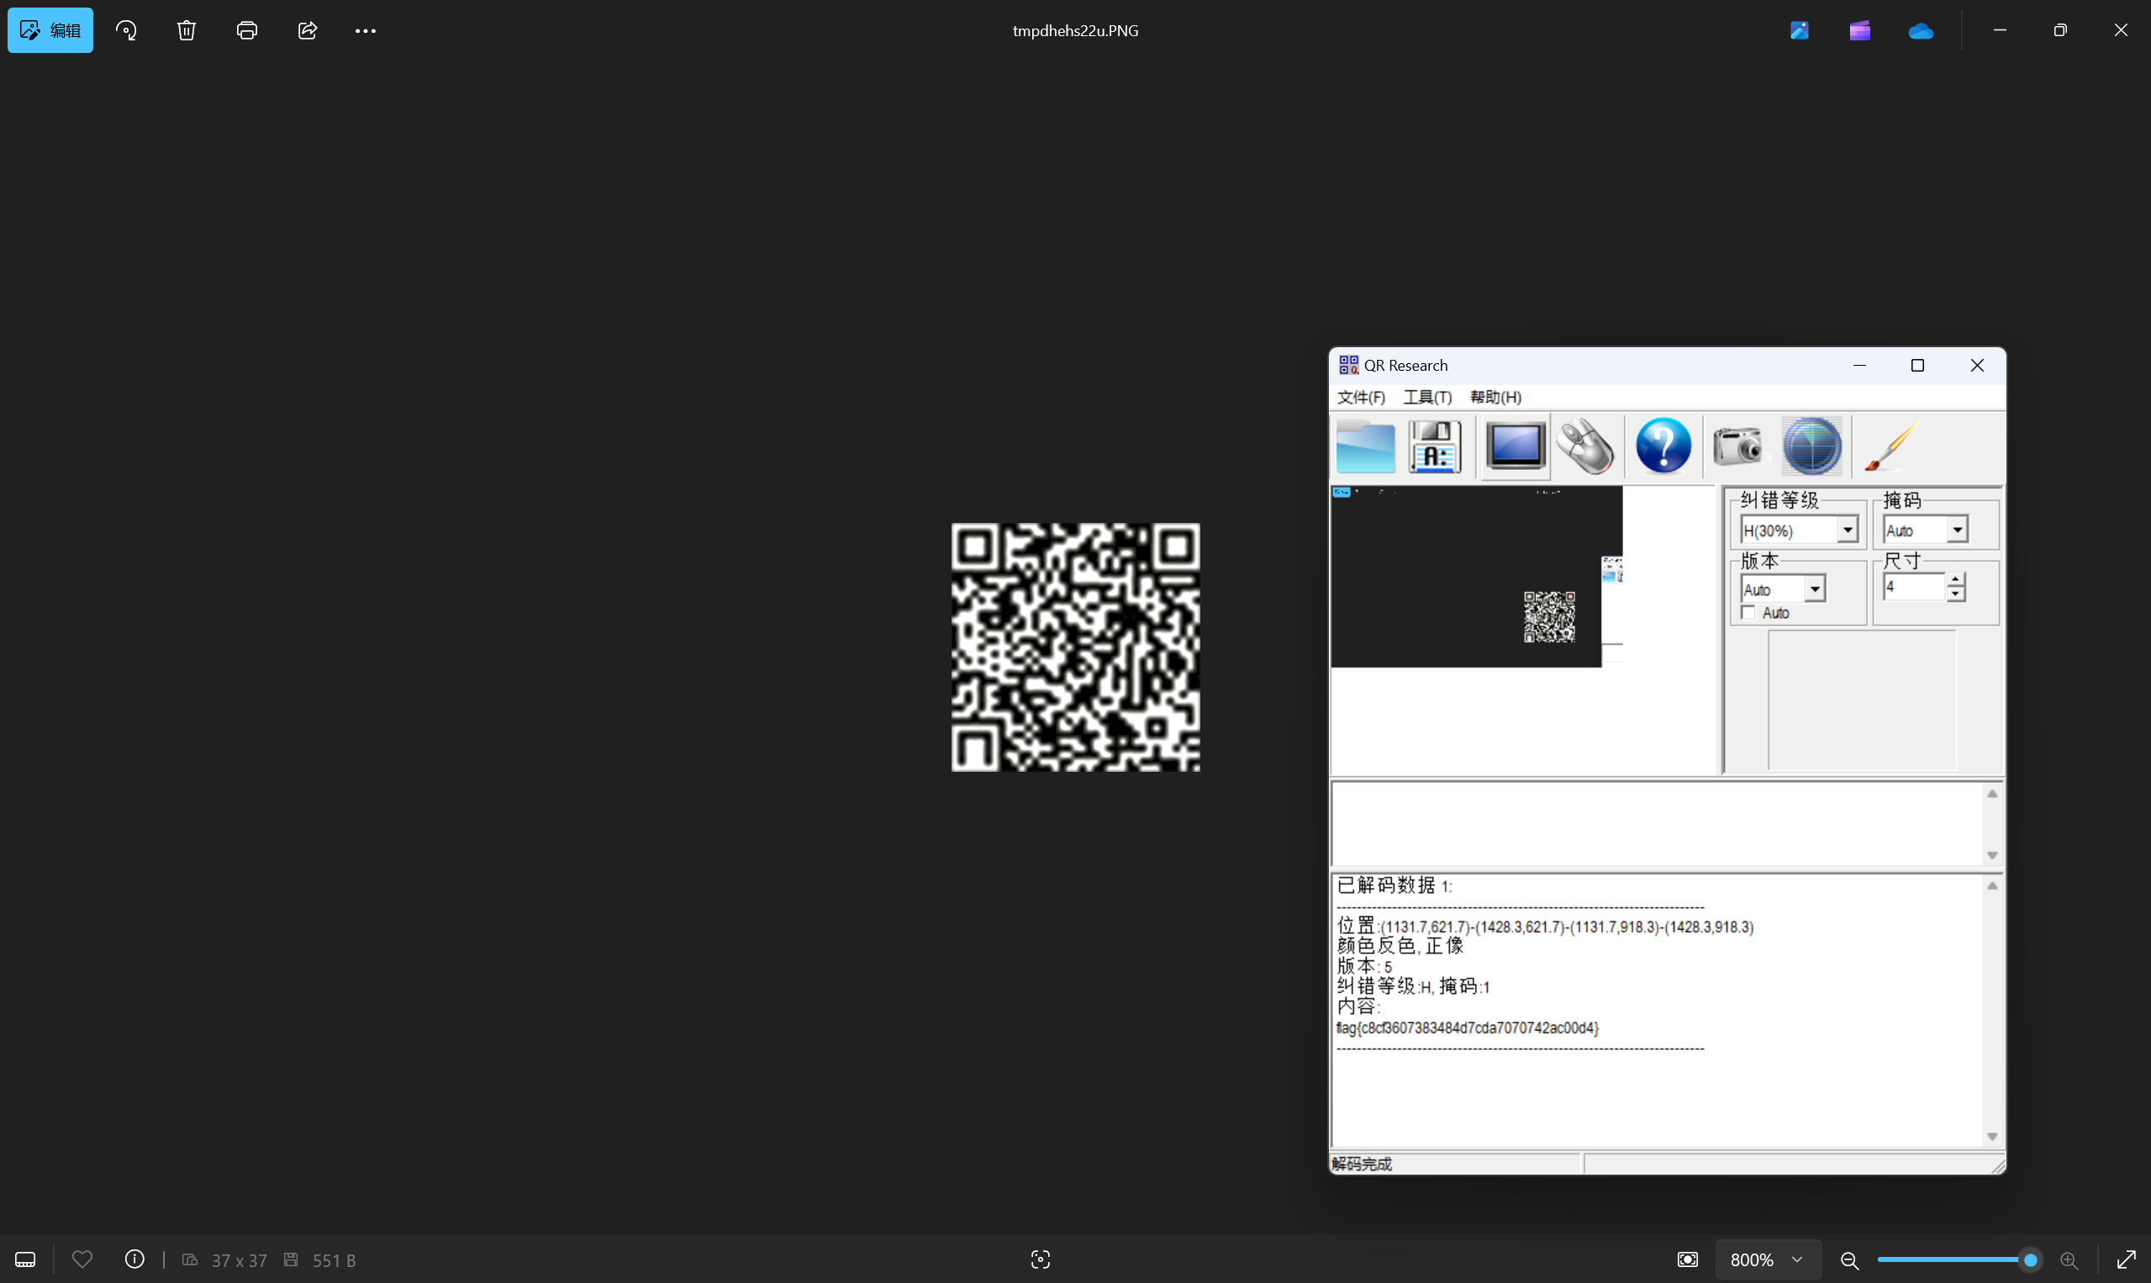
Task: Rotate the image in Photos
Action: [126, 30]
